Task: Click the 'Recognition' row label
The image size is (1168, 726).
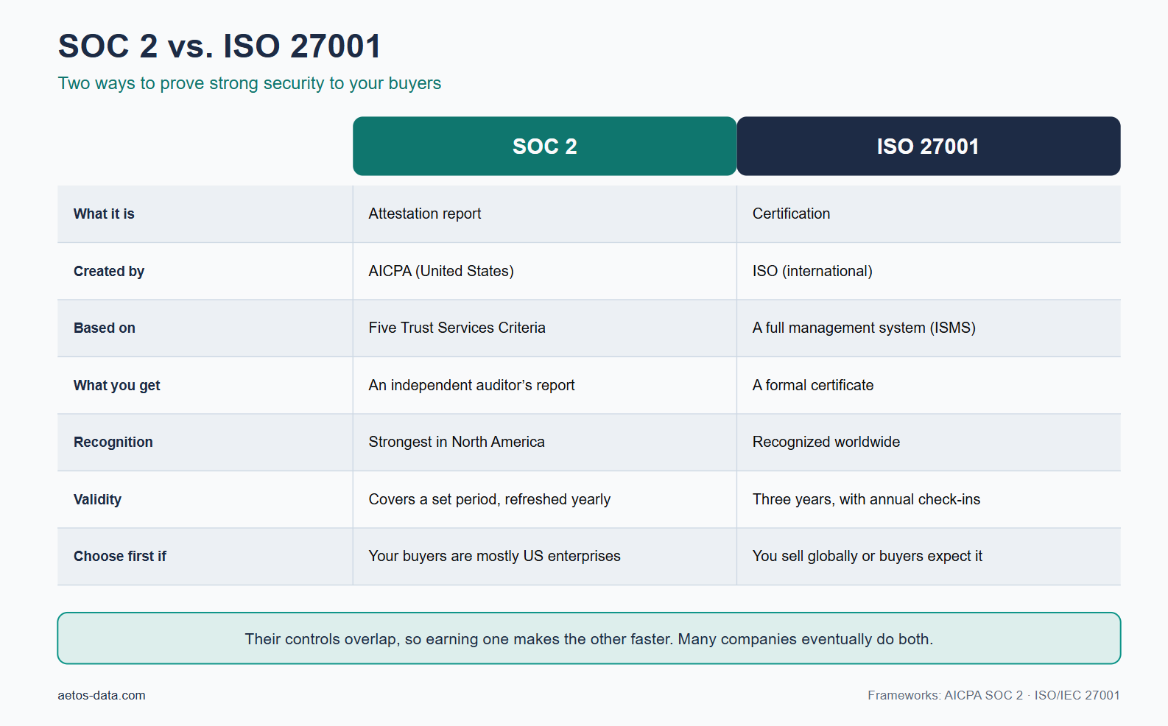Action: (x=113, y=442)
